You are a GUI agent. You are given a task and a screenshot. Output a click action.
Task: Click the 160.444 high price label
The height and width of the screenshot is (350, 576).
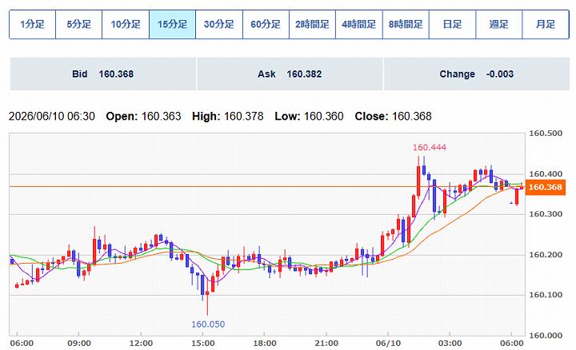430,148
